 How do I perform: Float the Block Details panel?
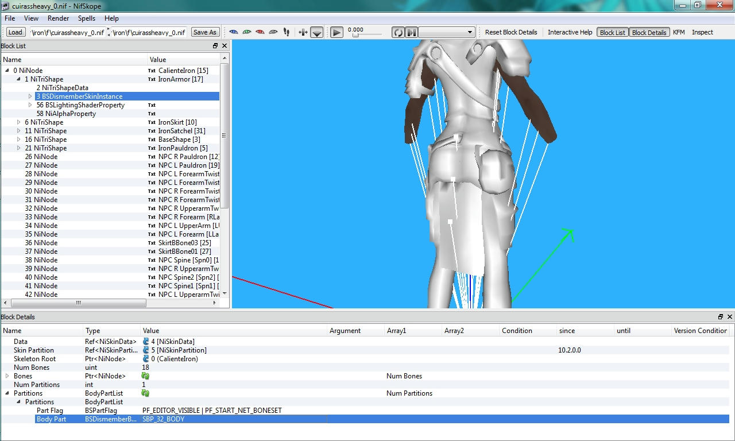point(721,317)
